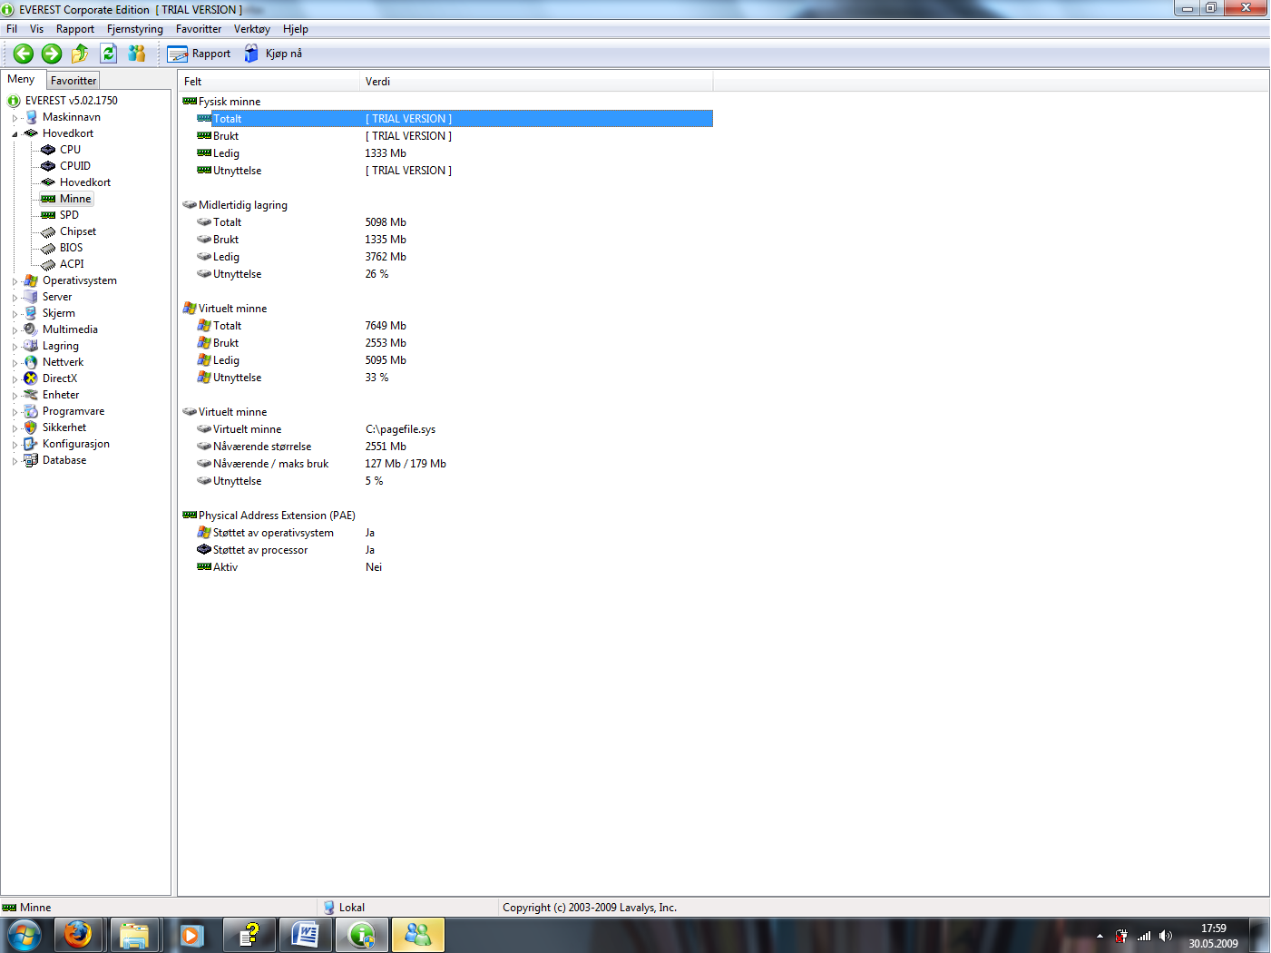Select the Programvare tree item

click(73, 411)
